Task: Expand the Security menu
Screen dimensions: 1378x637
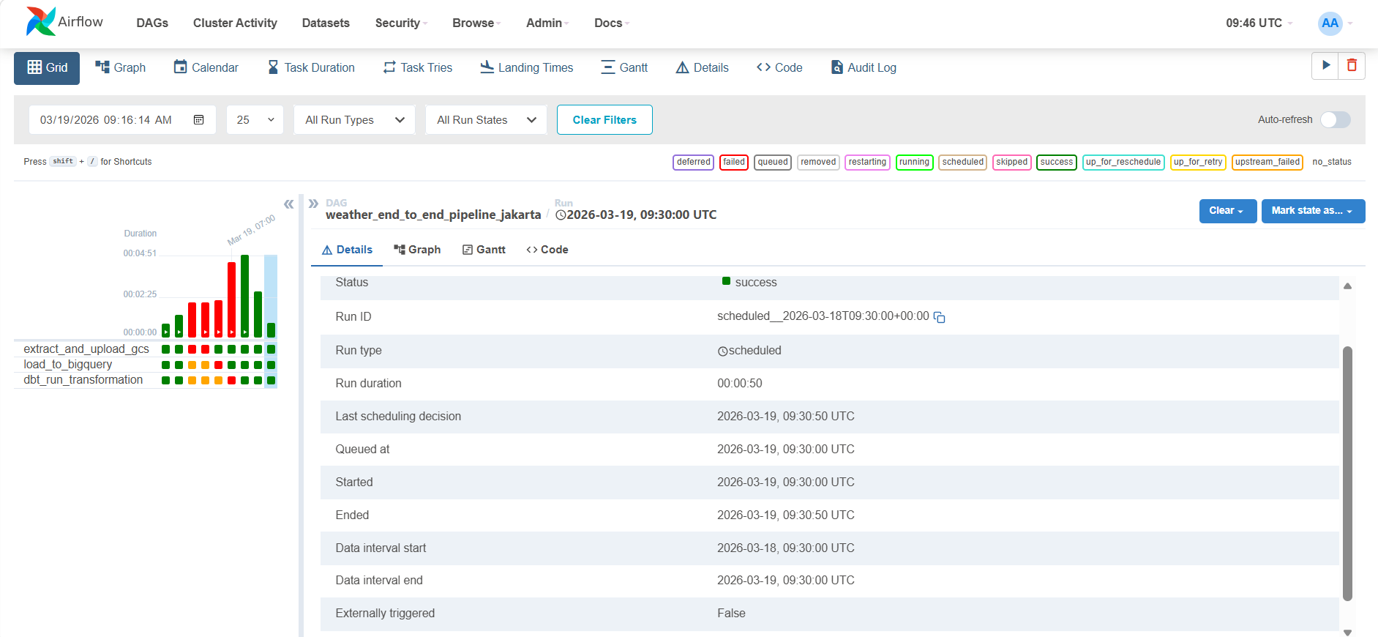Action: point(401,23)
